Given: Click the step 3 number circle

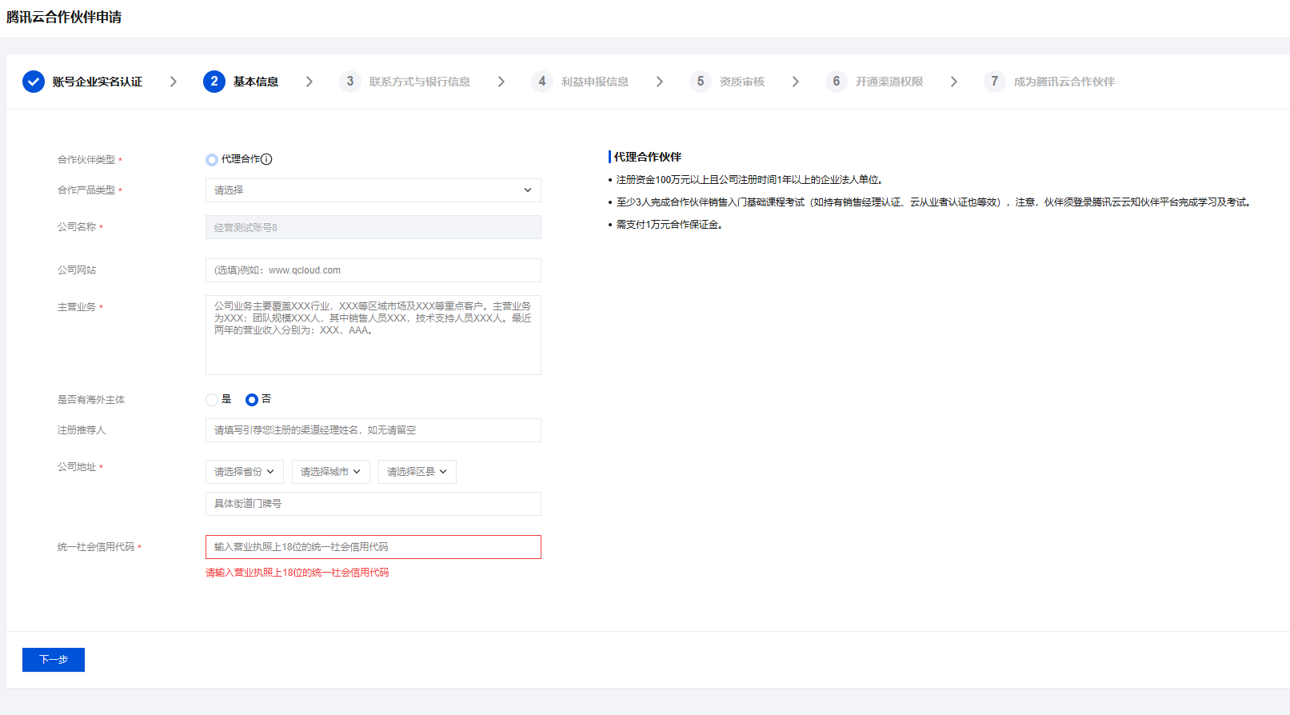Looking at the screenshot, I should click(x=350, y=82).
